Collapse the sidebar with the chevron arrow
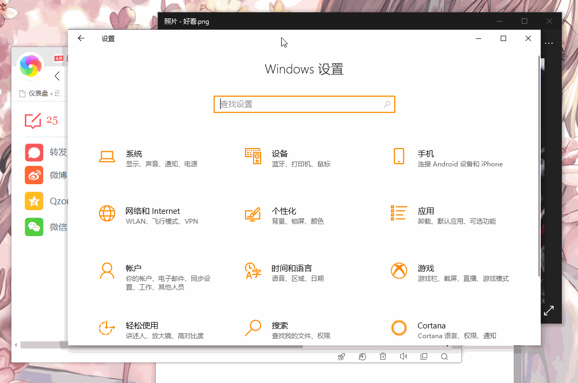The width and height of the screenshot is (578, 383). (x=57, y=76)
